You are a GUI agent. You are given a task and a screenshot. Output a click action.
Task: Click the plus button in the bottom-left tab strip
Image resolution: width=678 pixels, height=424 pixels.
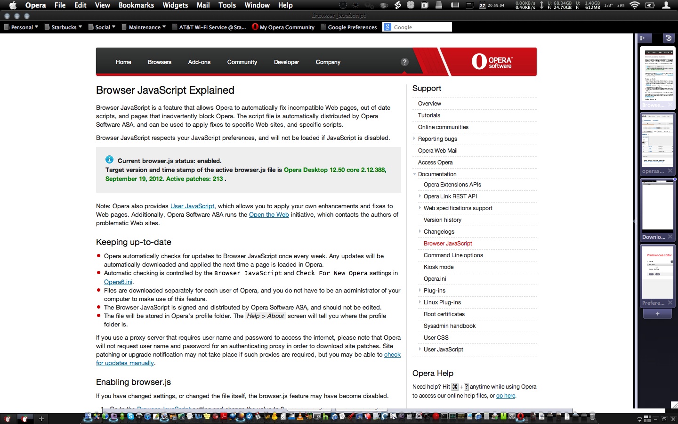(x=41, y=418)
